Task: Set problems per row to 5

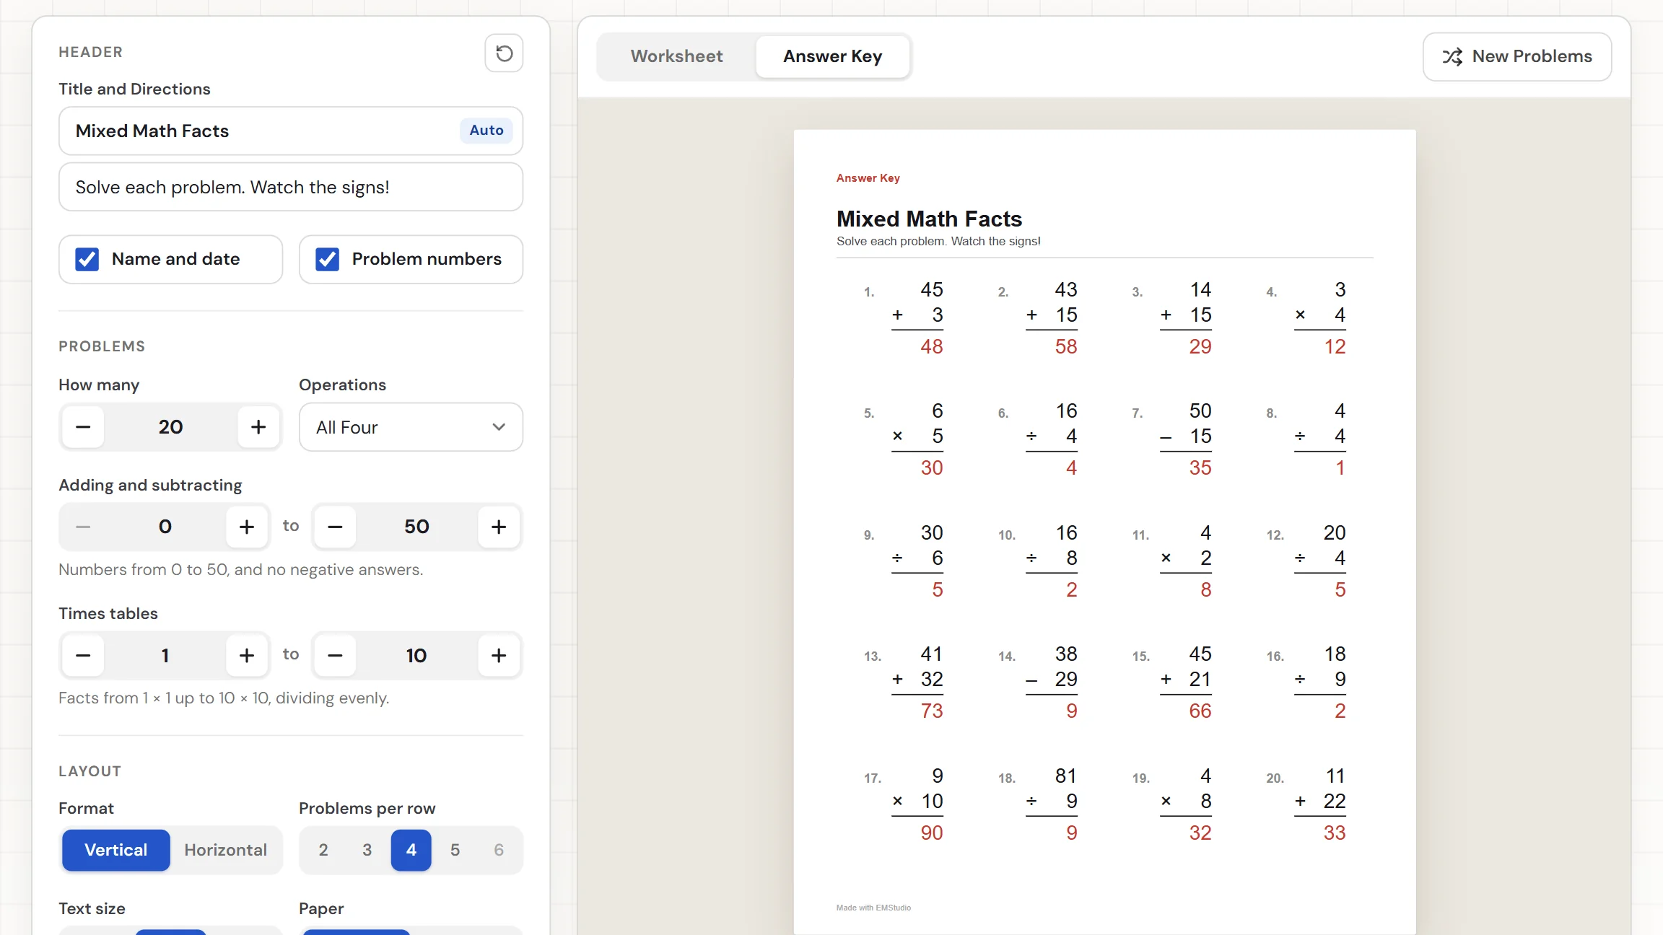Action: [x=455, y=850]
